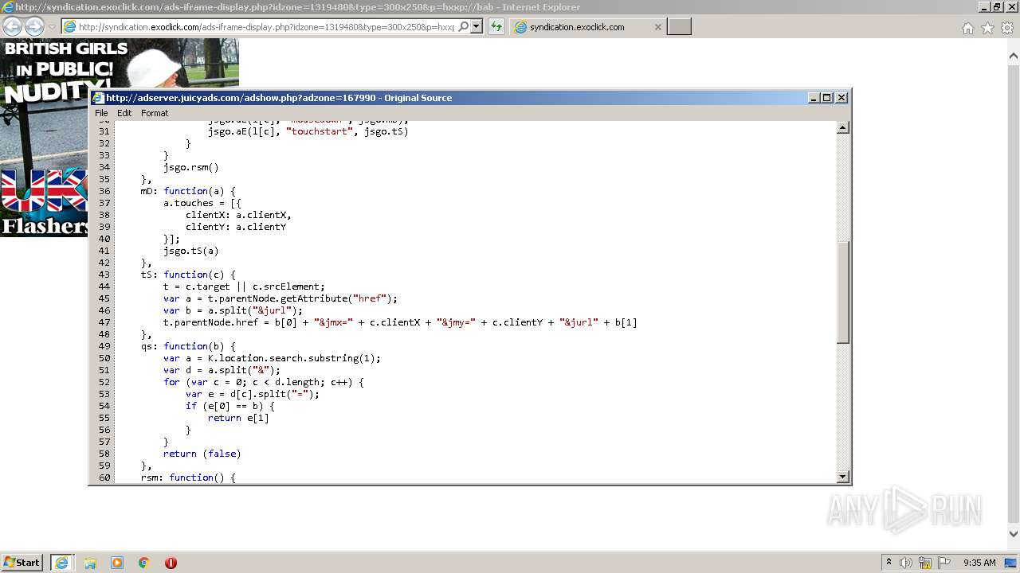Click 'var d = a.split("&");' line
Viewport: 1020px width, 573px height.
click(222, 370)
